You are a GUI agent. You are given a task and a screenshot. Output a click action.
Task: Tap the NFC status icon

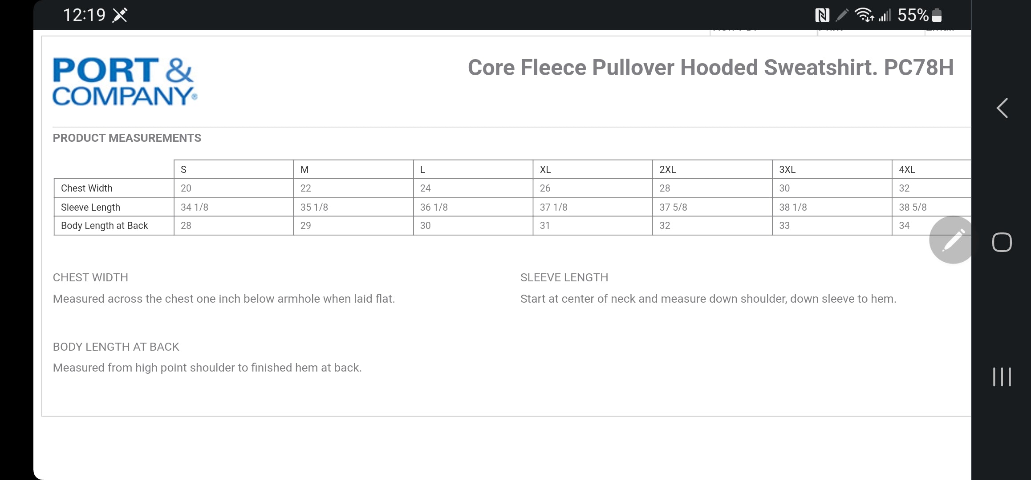[x=822, y=16]
